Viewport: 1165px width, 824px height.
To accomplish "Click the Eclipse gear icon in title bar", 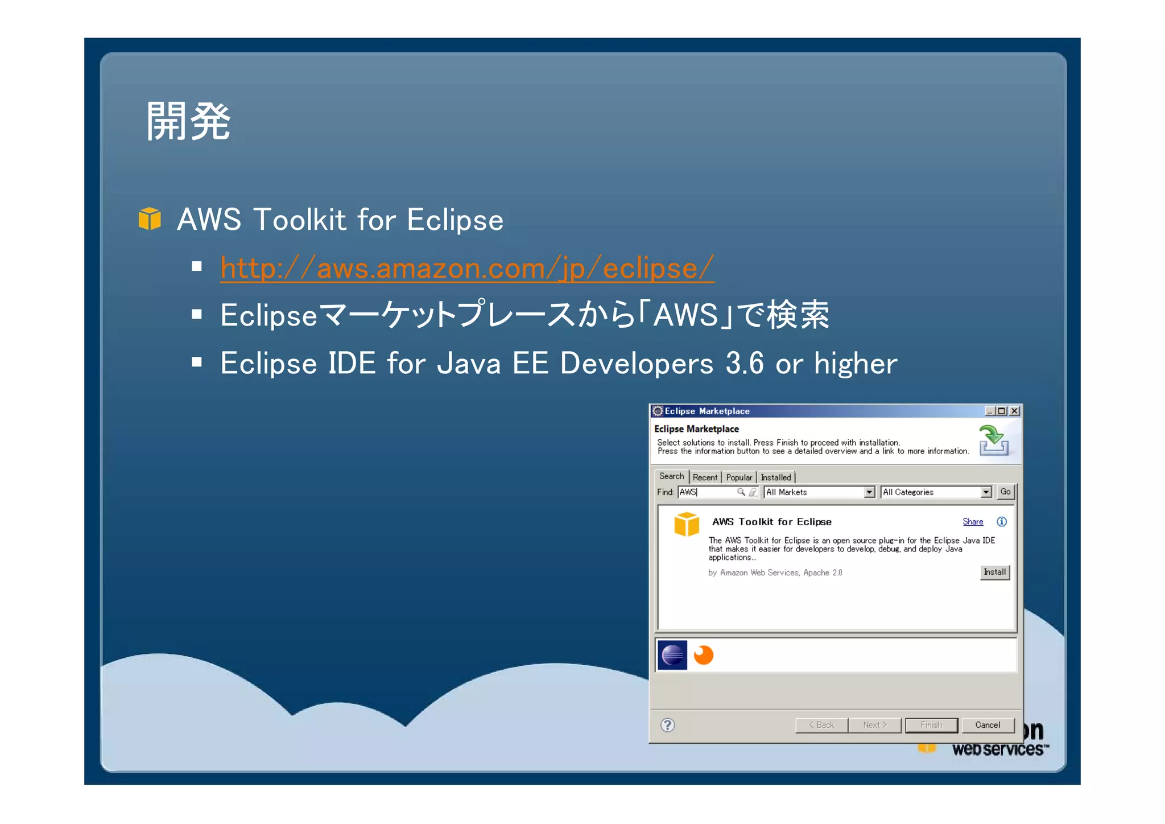I will pos(658,411).
